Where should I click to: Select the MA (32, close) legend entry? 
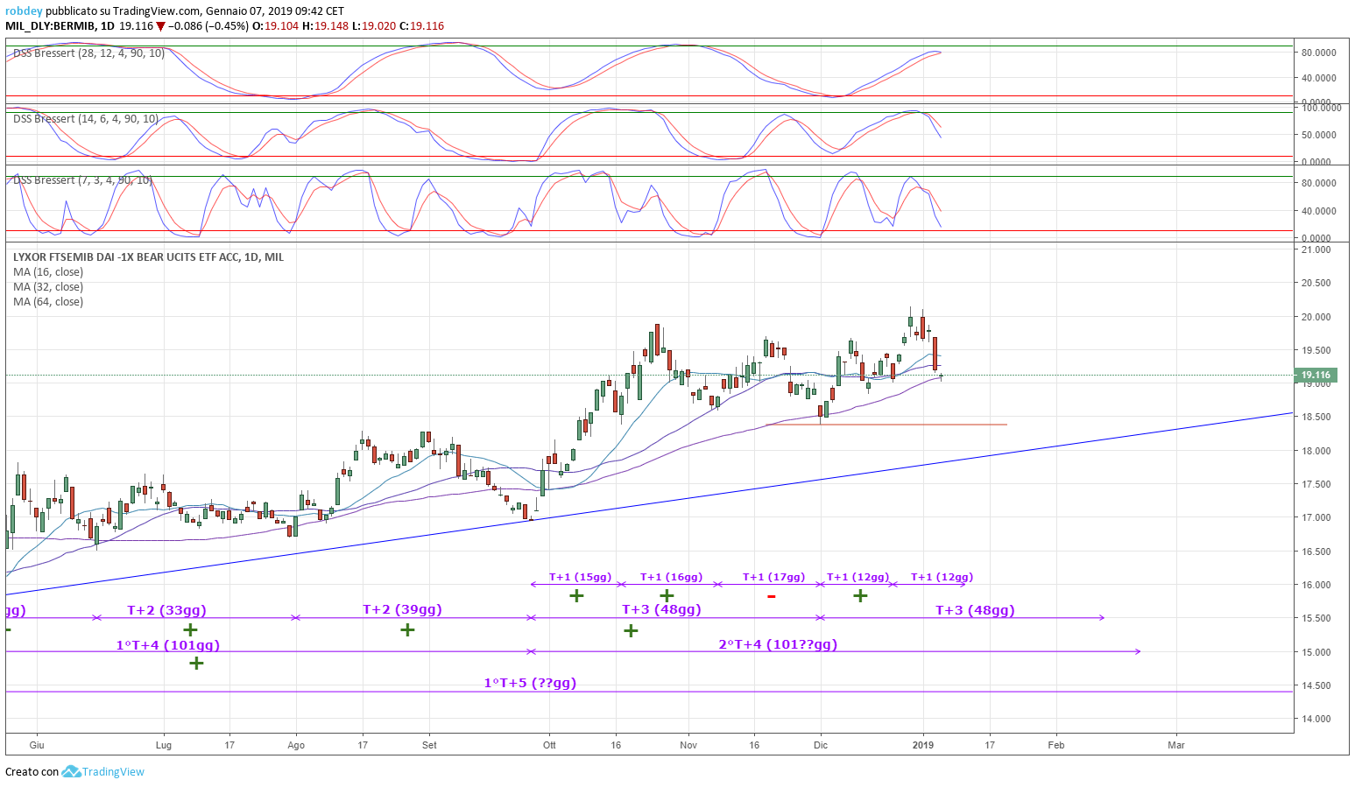click(48, 286)
